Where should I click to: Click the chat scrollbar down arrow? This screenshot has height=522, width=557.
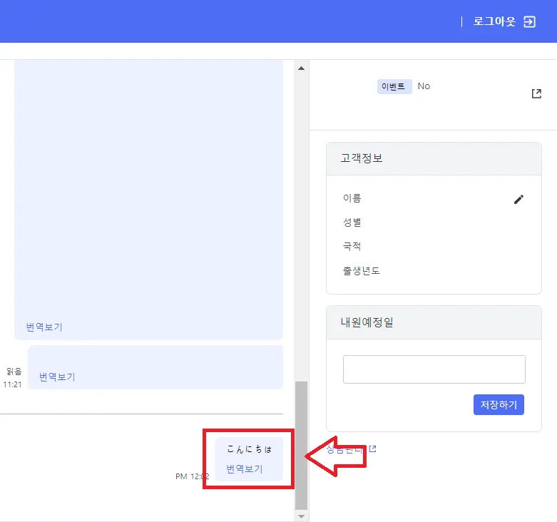301,517
